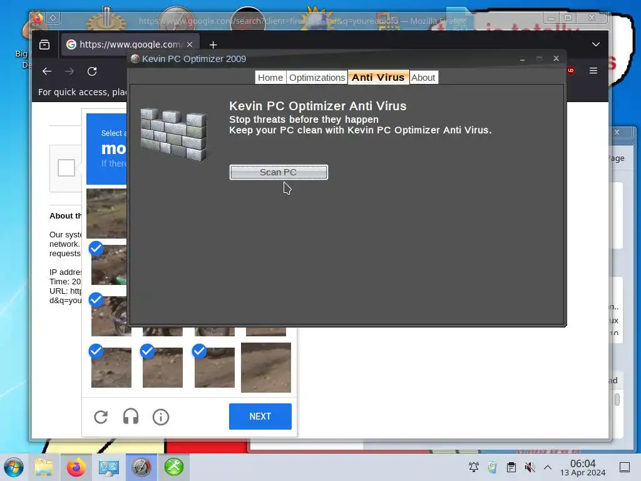The image size is (641, 481).
Task: Switch to the Home tab in Kevin PC Optimizer
Action: (270, 78)
